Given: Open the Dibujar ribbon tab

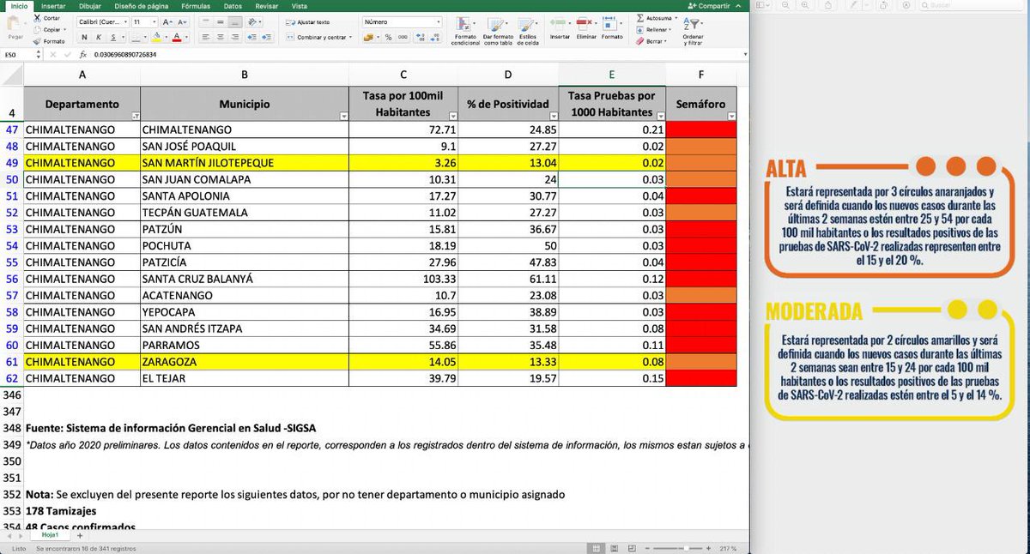Looking at the screenshot, I should tap(89, 5).
